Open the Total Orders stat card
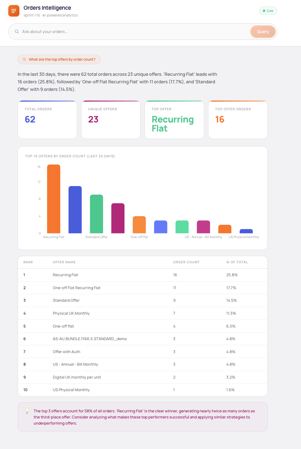 tap(47, 120)
